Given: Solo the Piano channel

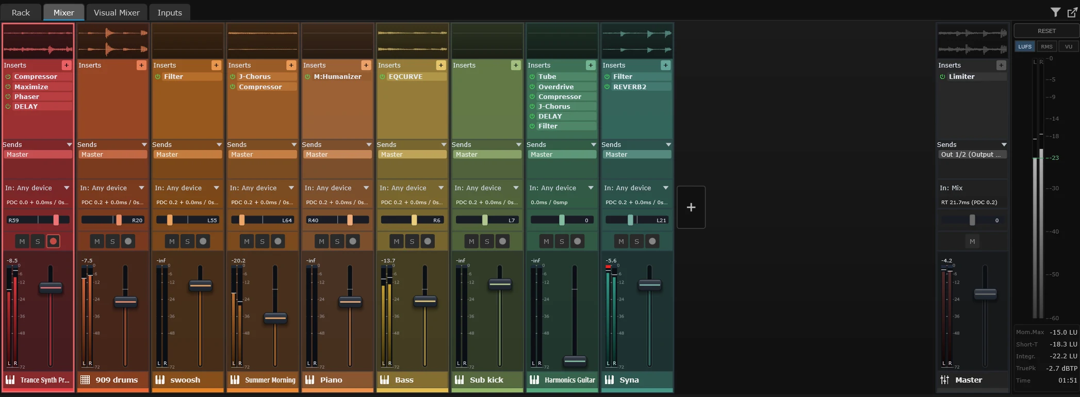Looking at the screenshot, I should click(337, 241).
